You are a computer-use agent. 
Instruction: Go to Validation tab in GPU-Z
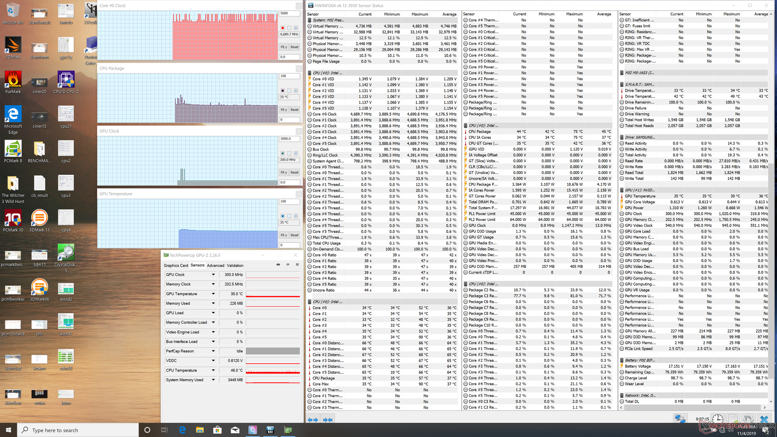[235, 265]
